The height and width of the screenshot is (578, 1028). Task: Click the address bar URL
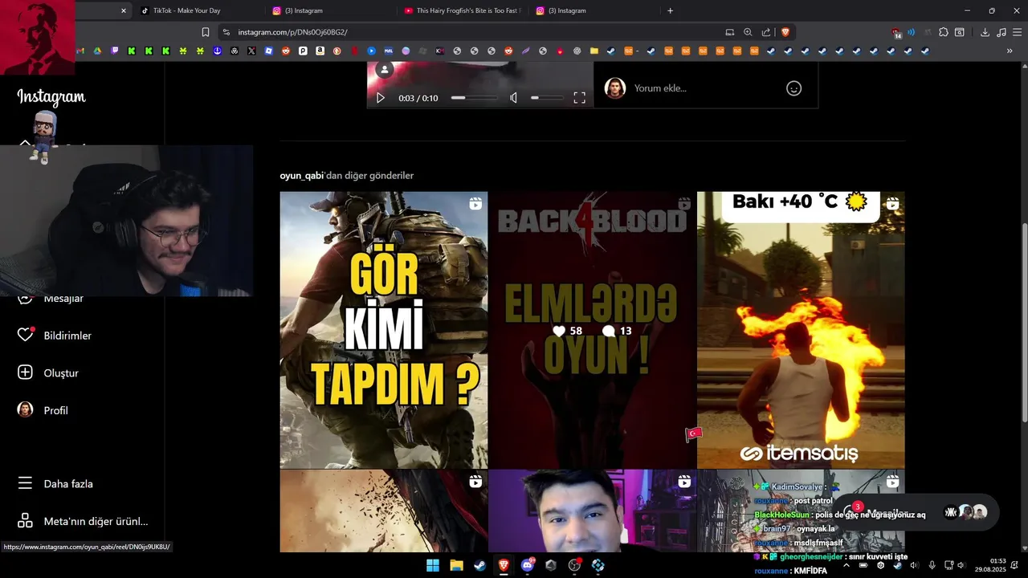click(x=292, y=32)
